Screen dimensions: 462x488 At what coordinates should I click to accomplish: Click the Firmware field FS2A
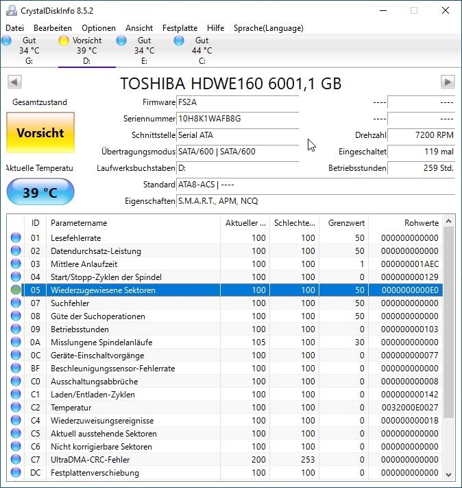click(238, 102)
